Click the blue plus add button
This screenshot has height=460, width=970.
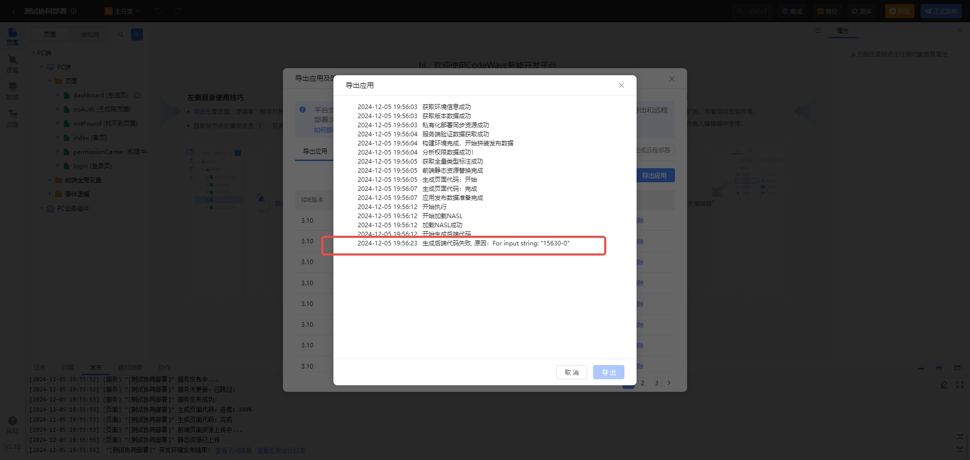(137, 34)
